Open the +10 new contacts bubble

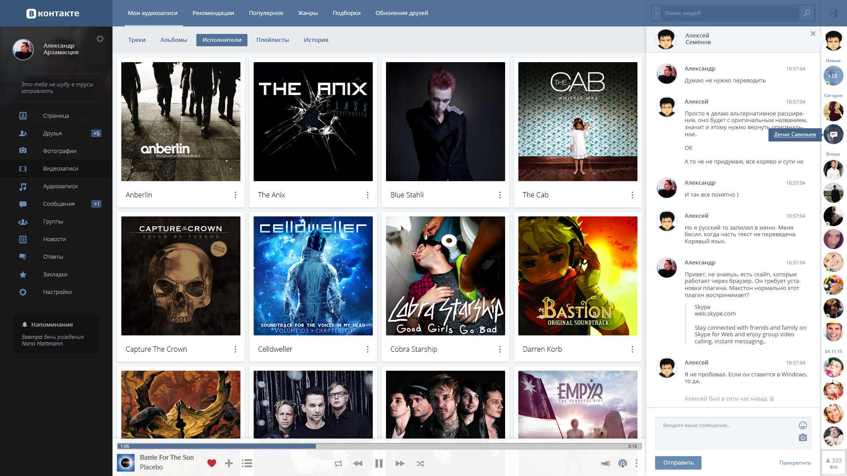coord(833,76)
